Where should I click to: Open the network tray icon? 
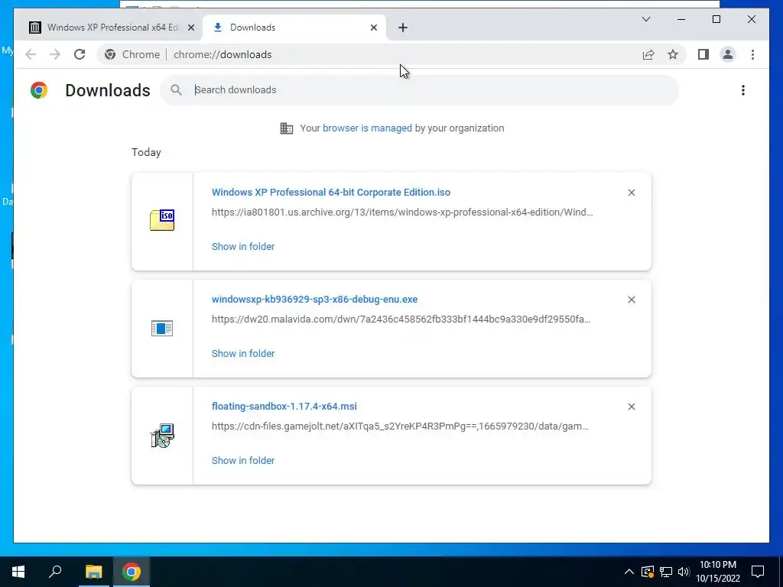point(666,572)
